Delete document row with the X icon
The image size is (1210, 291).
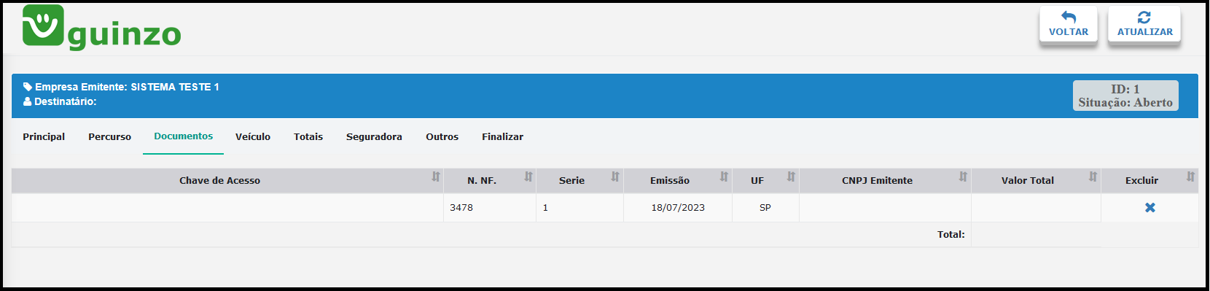[1150, 208]
